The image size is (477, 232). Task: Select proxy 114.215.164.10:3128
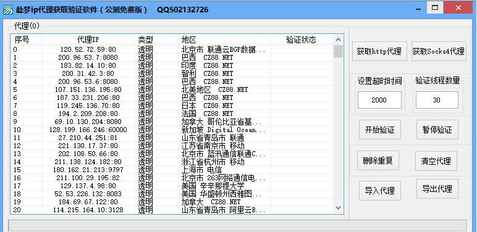pos(88,210)
